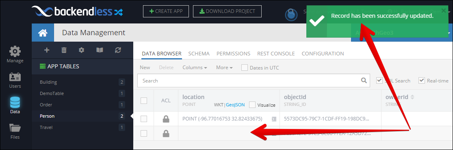Select the Travel table
The width and height of the screenshot is (453, 150).
[82, 127]
